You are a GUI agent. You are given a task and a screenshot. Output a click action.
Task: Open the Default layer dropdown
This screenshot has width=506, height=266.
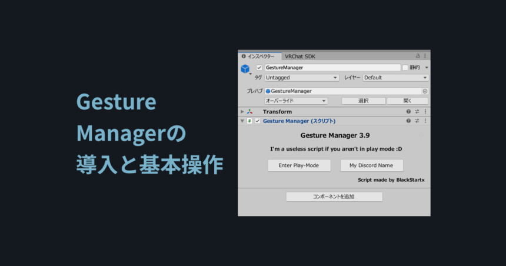coord(395,78)
